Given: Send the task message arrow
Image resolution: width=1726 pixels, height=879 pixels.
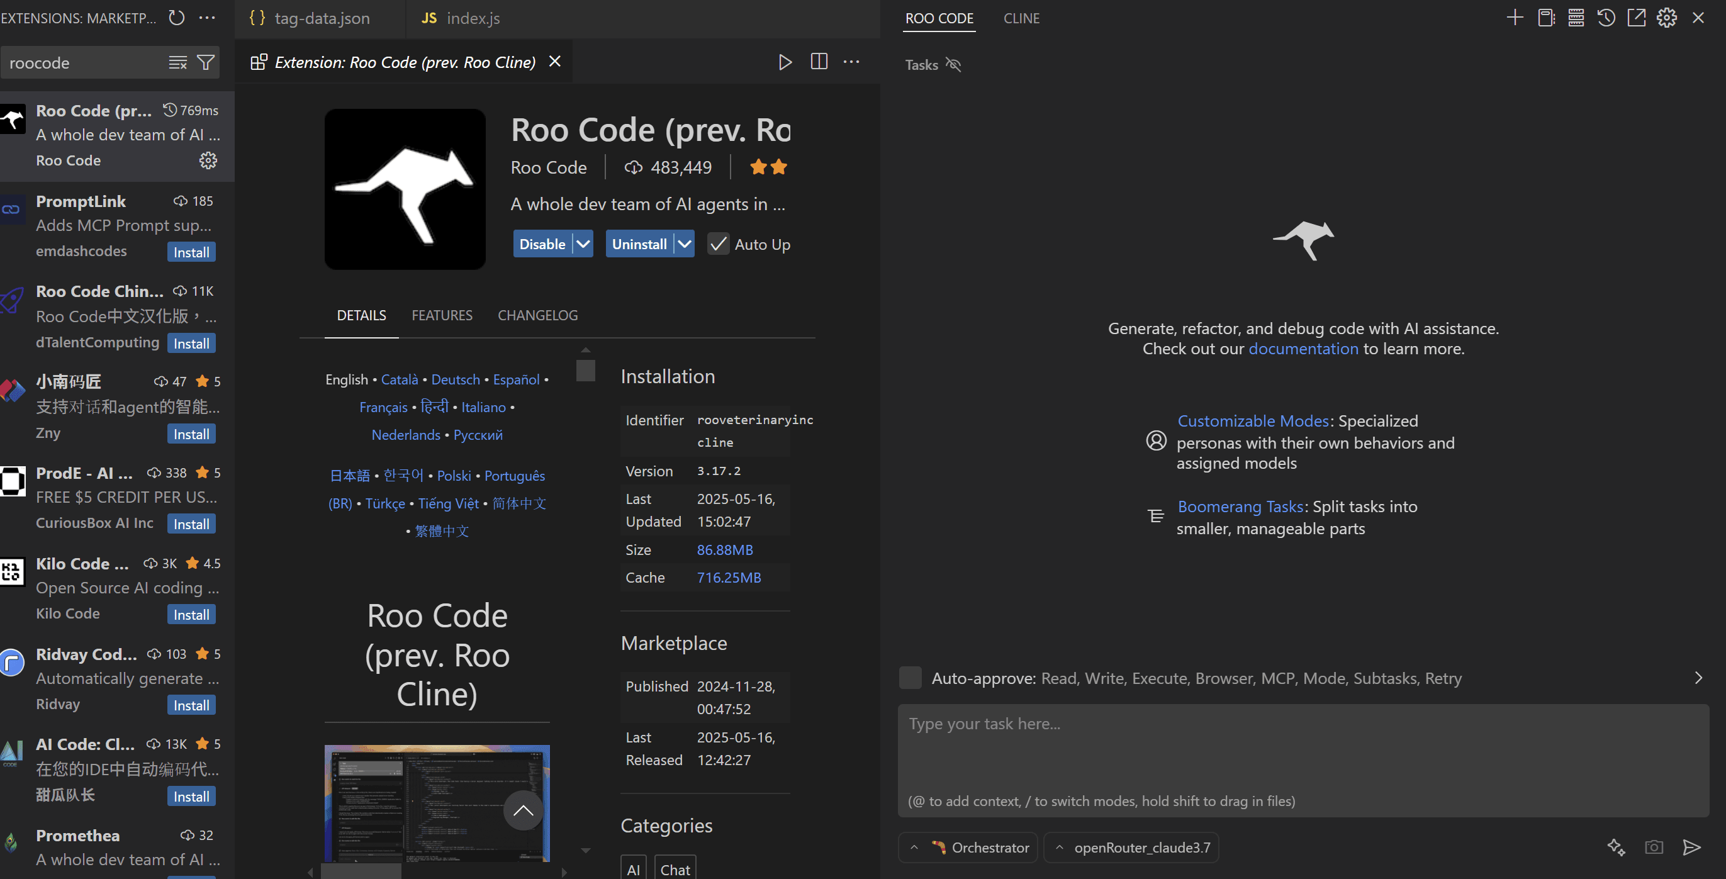Looking at the screenshot, I should pos(1692,848).
